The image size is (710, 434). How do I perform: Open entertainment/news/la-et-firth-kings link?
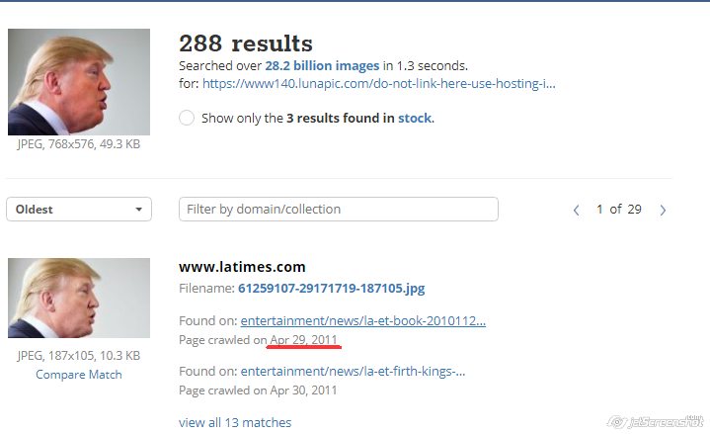coord(353,371)
